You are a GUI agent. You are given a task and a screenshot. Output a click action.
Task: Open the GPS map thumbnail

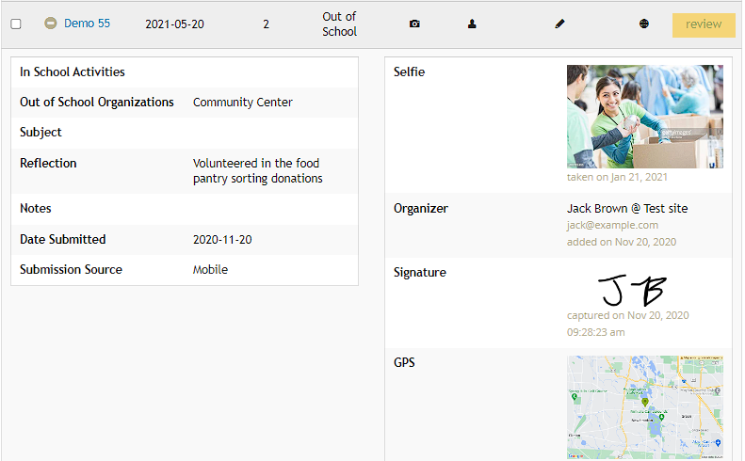[644, 406]
